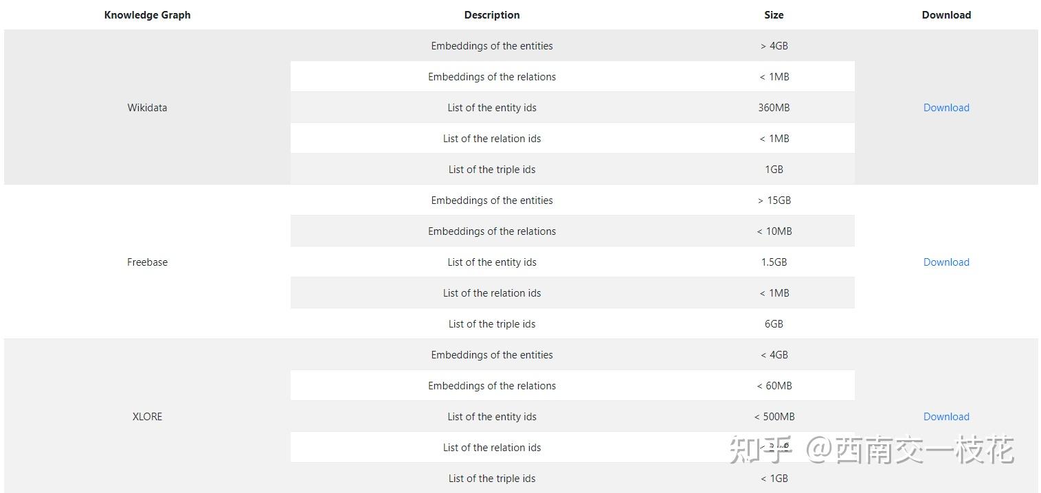The image size is (1041, 493).
Task: Select the < 500MB size cell
Action: 774,417
